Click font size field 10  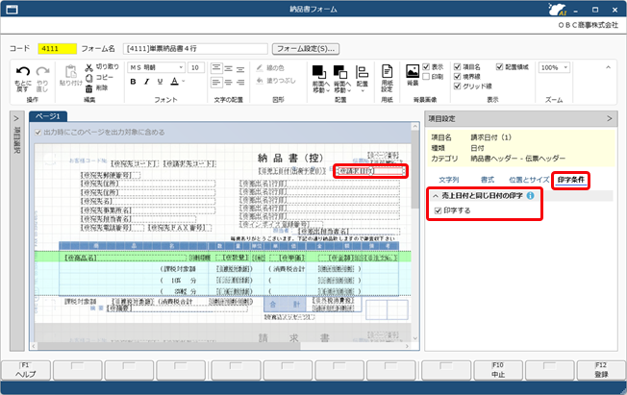(196, 67)
